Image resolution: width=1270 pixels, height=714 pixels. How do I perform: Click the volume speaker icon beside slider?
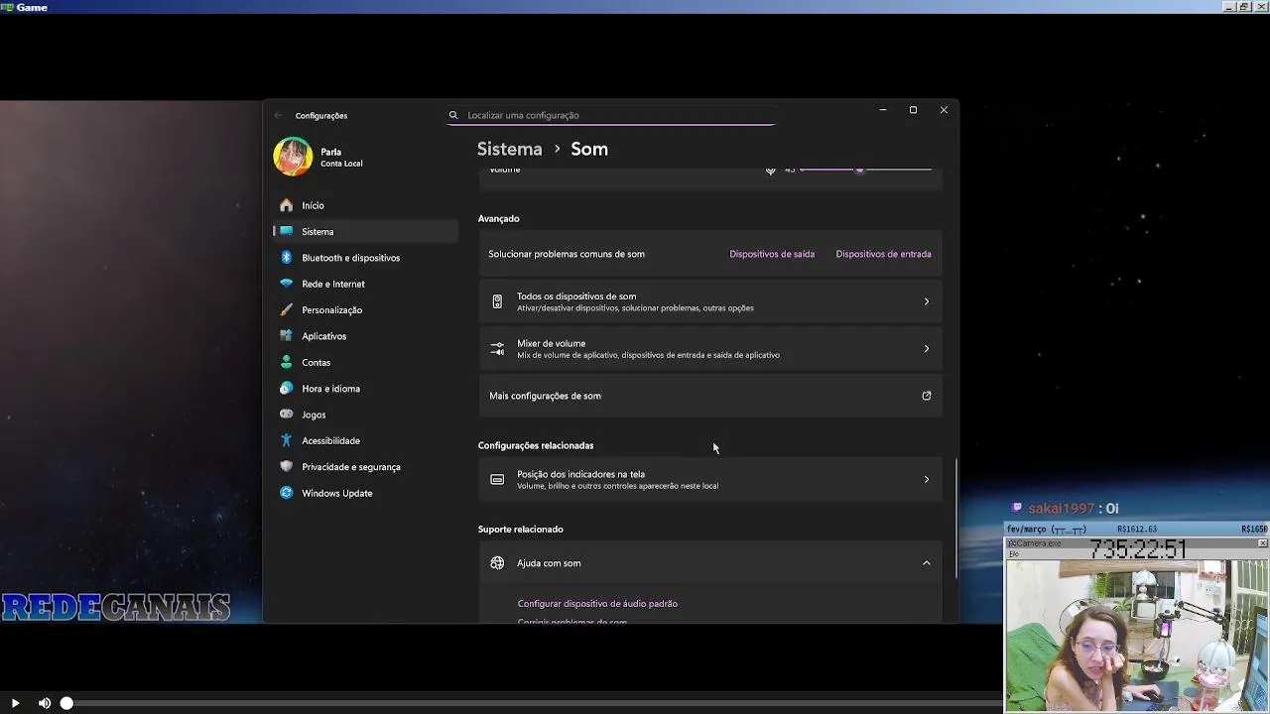(770, 170)
